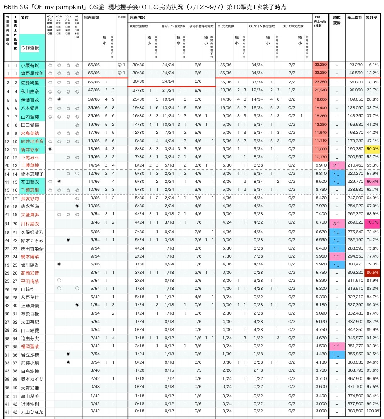This screenshot has width=384, height=419.
Task: Click the pink 2↑ rank change for 工藤華純
Action: point(337,165)
